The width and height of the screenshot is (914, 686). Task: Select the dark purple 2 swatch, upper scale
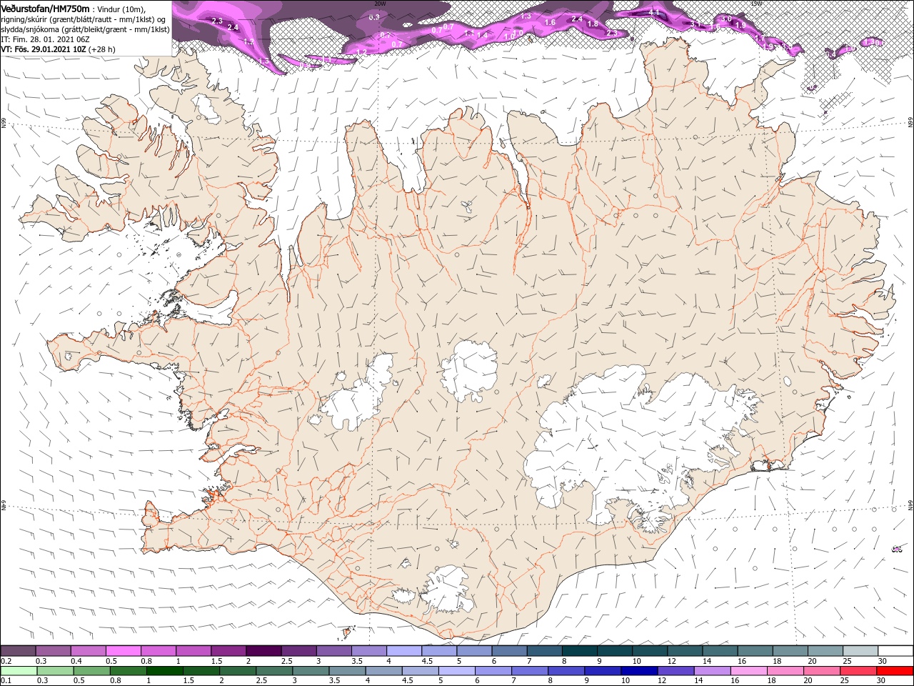click(x=263, y=651)
